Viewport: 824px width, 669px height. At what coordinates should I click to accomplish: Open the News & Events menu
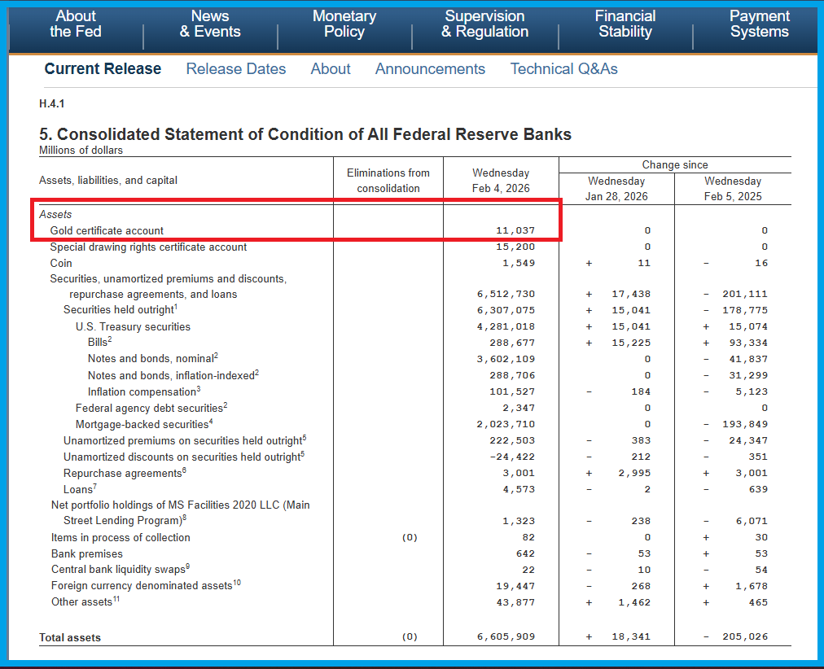click(x=210, y=24)
